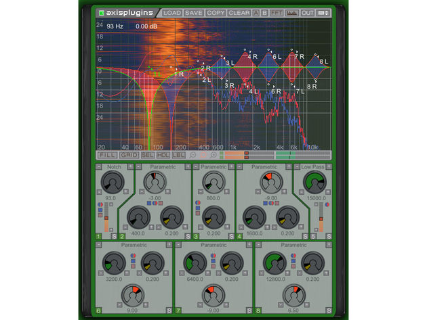Click band 8 Parametric type label
This screenshot has width=427, height=320.
click(294, 245)
